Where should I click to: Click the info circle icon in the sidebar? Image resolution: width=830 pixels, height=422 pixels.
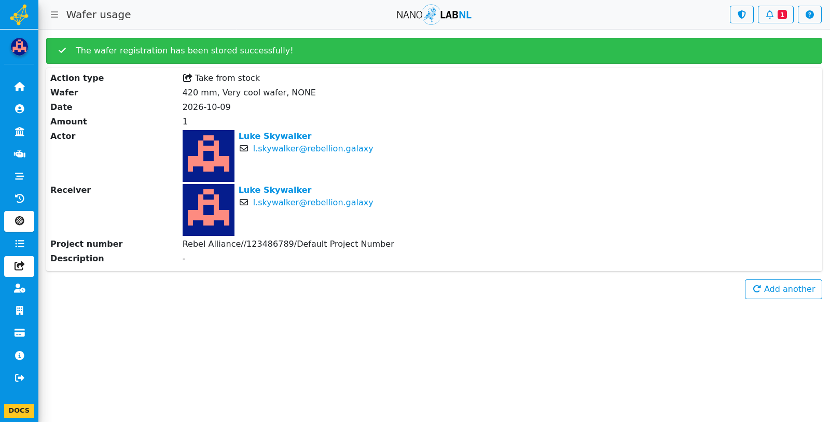(19, 356)
